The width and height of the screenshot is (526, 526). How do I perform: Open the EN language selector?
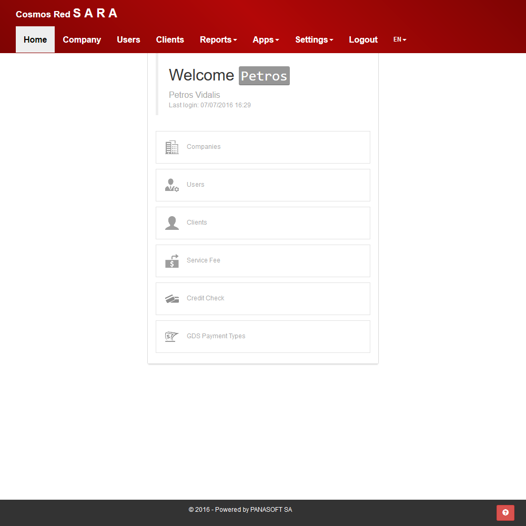(400, 39)
